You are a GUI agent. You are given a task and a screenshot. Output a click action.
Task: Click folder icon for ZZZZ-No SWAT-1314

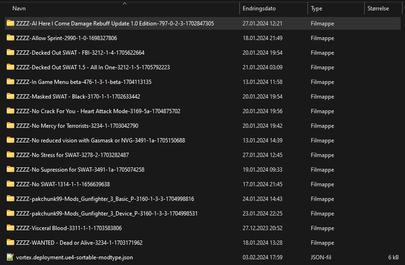tap(10, 184)
